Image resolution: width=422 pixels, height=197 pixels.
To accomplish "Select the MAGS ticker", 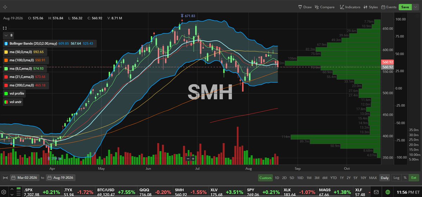I will [335, 192].
